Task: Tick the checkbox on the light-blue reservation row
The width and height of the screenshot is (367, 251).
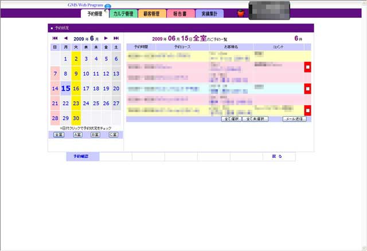Action: (x=307, y=89)
